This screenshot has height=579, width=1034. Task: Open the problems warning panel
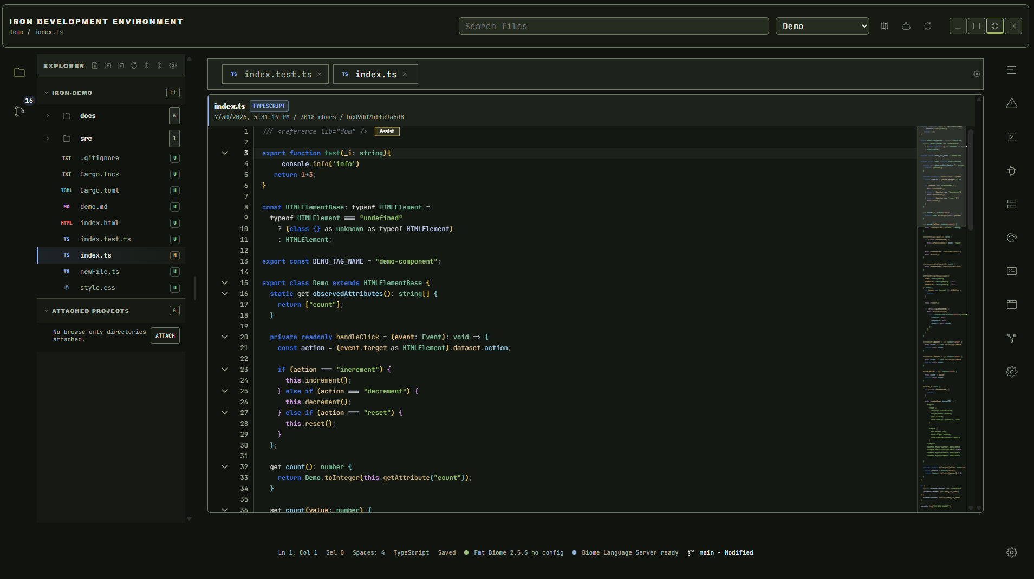pos(1012,103)
